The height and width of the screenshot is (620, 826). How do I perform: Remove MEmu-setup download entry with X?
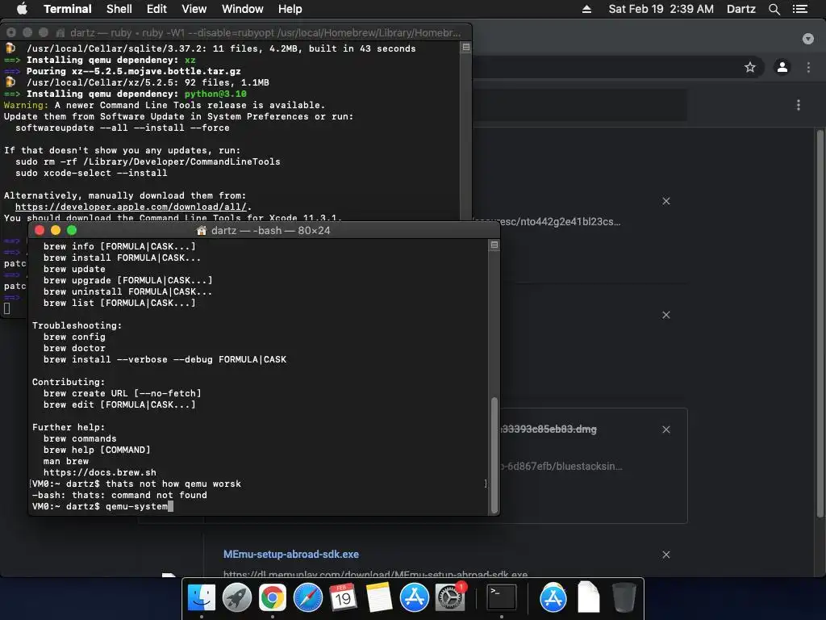pyautogui.click(x=665, y=554)
